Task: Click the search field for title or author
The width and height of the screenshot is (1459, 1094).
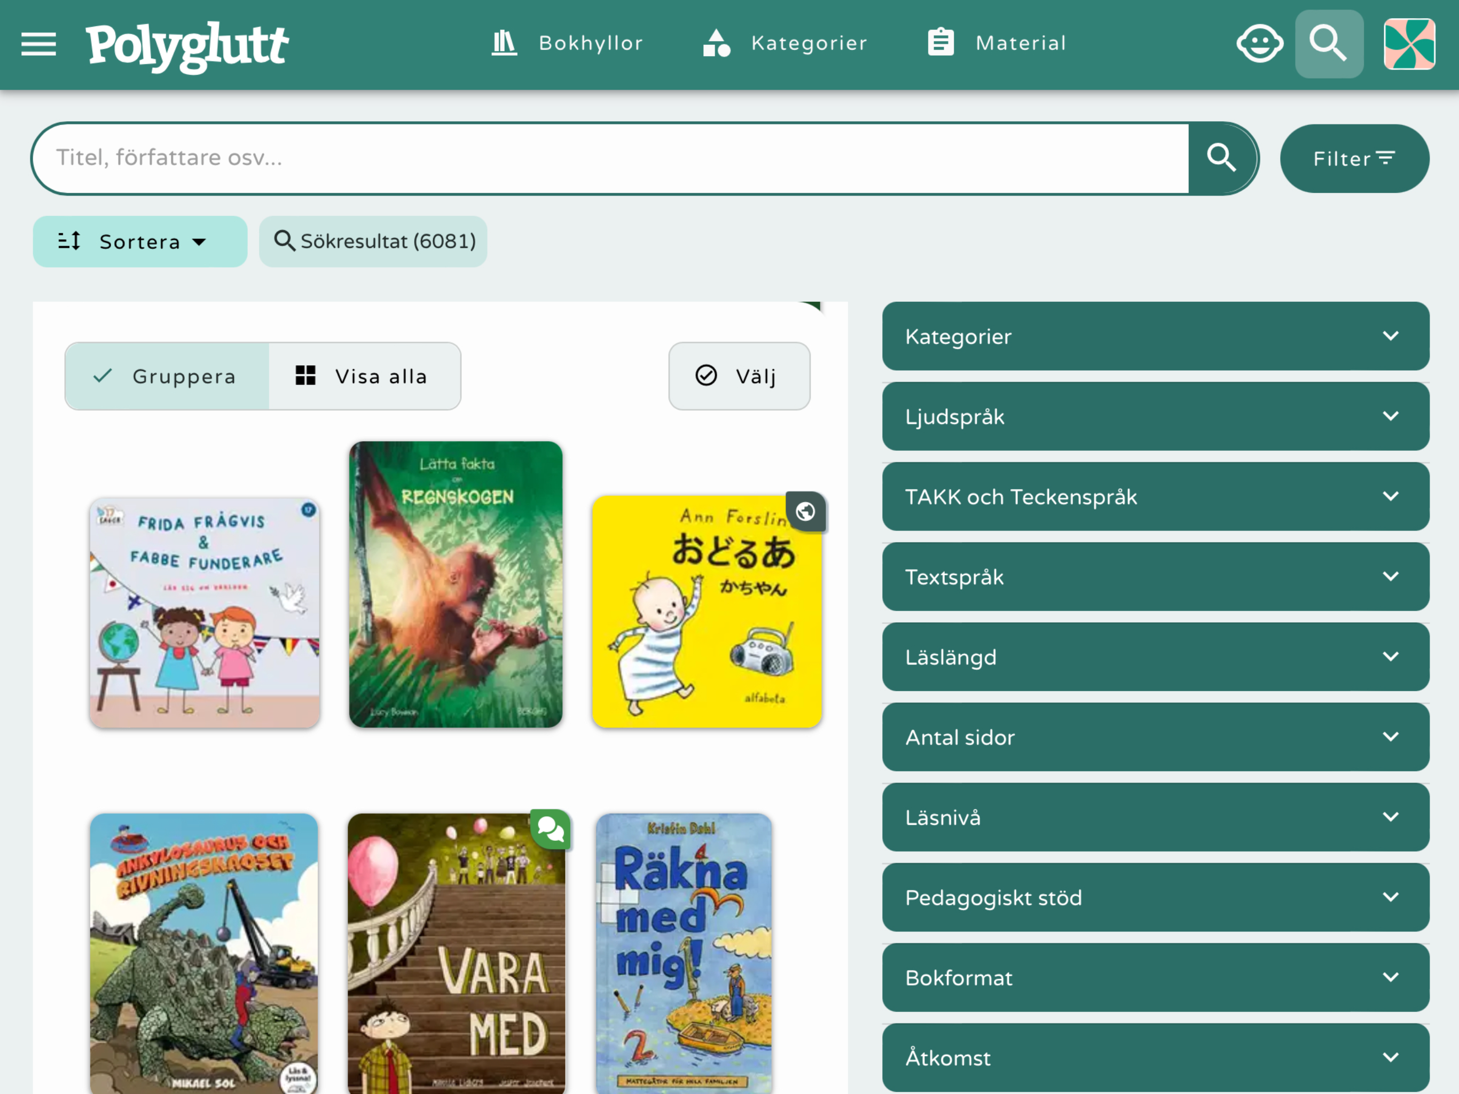Action: (611, 158)
